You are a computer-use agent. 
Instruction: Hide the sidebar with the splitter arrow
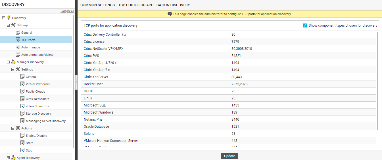pos(76,82)
